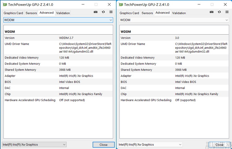
Task: Expand the WDDM category dropdown in left window
Action: click(x=58, y=20)
